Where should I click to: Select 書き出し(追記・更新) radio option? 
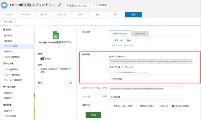coord(111,106)
